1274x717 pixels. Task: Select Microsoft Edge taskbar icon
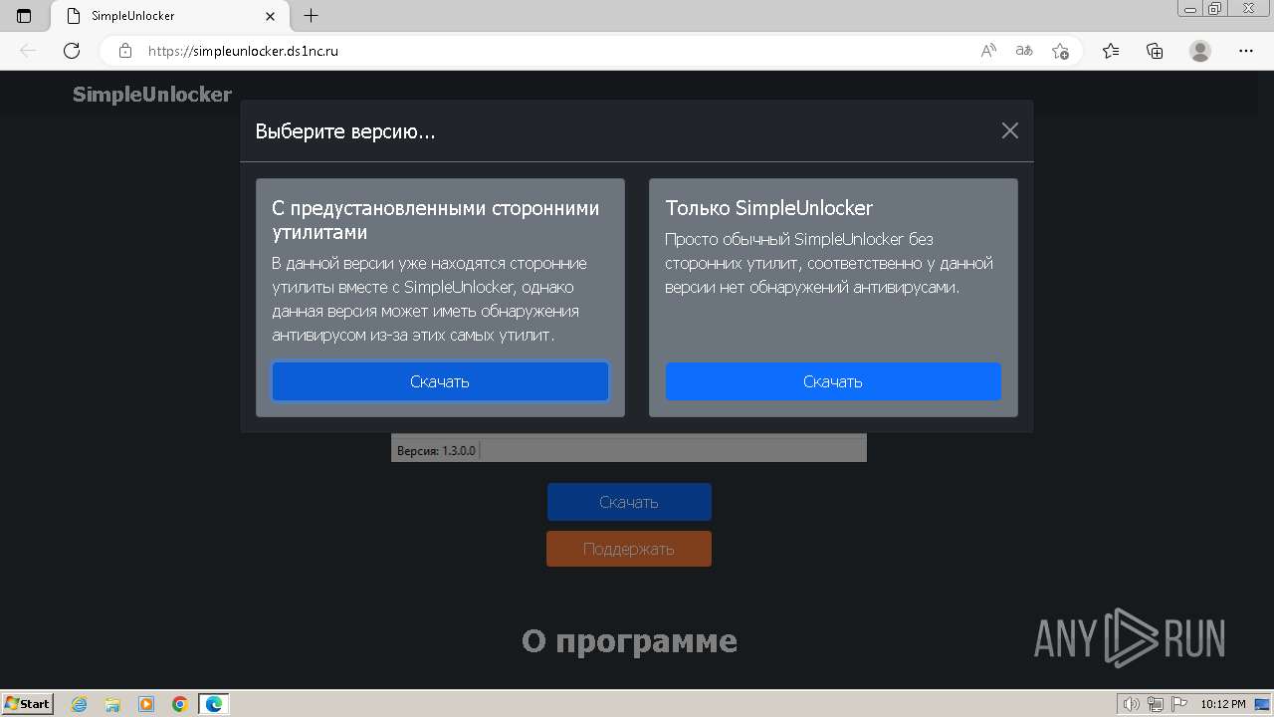214,704
